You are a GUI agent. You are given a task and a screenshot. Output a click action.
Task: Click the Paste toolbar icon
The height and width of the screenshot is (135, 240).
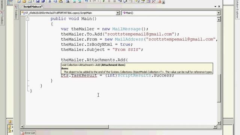61,1
